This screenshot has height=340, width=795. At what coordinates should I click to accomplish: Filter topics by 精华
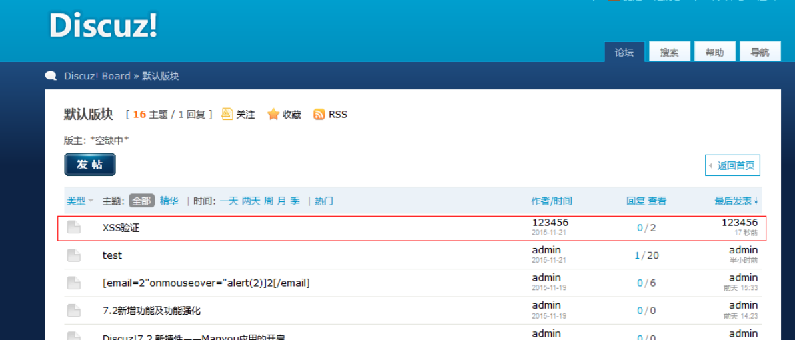(x=169, y=201)
